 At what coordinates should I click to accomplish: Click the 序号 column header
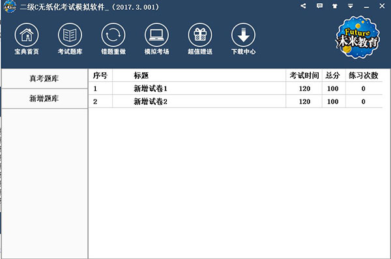100,75
